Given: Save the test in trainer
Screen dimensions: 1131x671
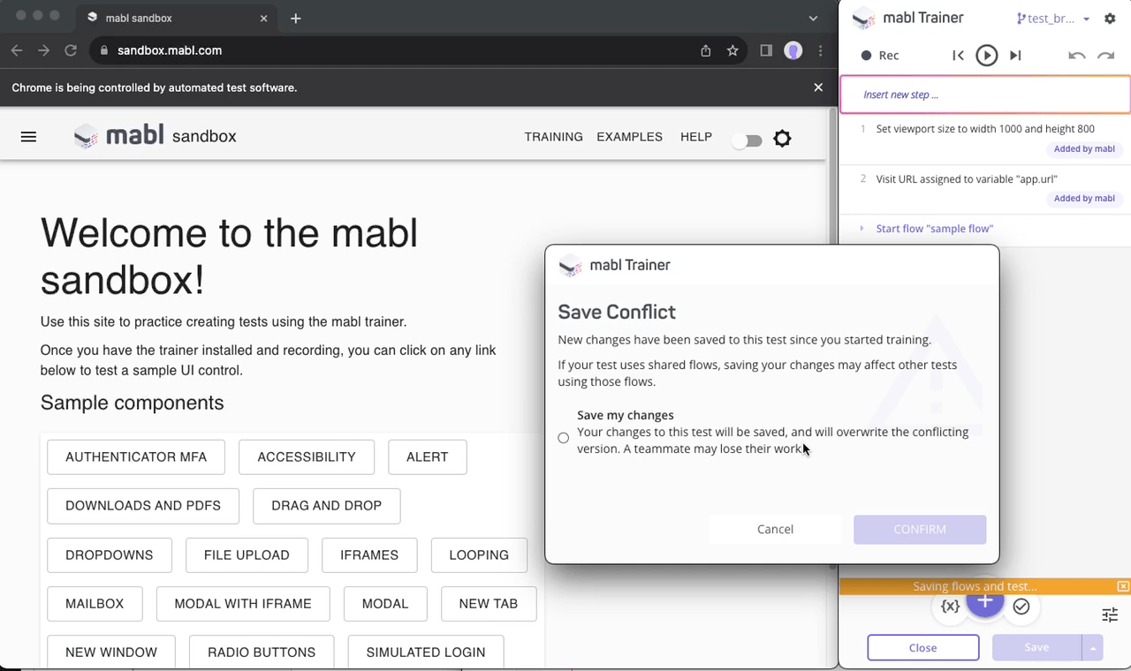Looking at the screenshot, I should click(x=1036, y=647).
